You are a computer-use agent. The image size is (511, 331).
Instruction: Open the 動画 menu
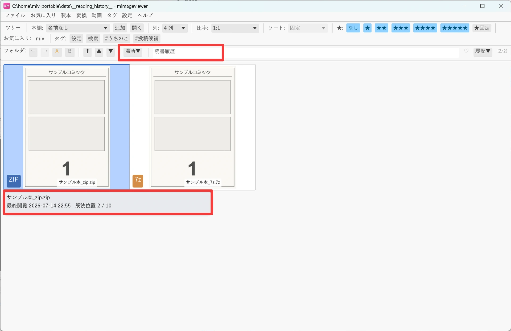(97, 15)
